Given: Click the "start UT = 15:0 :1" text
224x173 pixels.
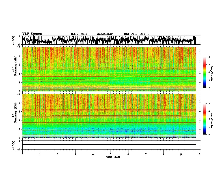Looking at the screenshot, I should [137, 34].
